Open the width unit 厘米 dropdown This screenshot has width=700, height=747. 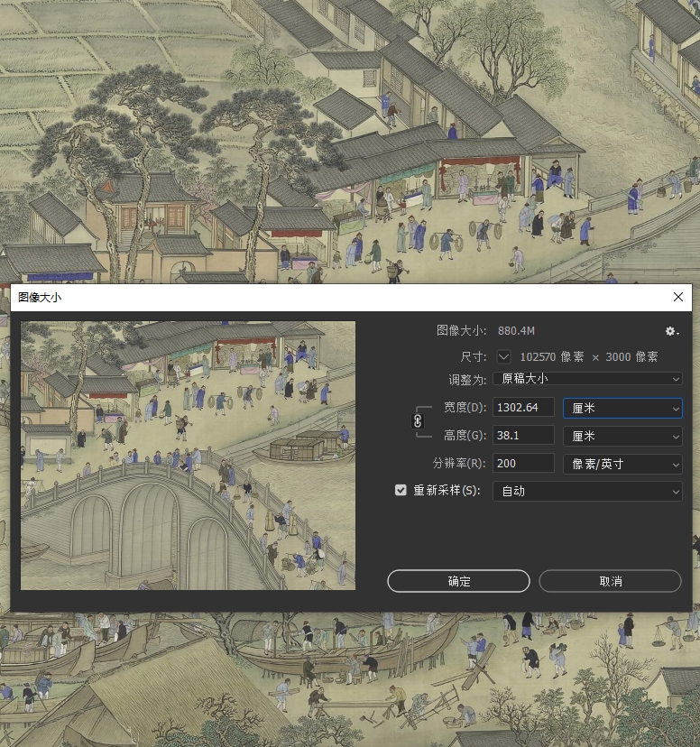point(622,409)
